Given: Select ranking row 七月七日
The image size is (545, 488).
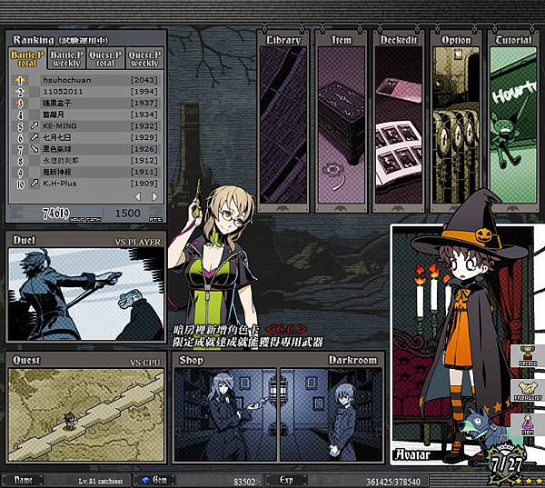Looking at the screenshot, I should tap(86, 137).
